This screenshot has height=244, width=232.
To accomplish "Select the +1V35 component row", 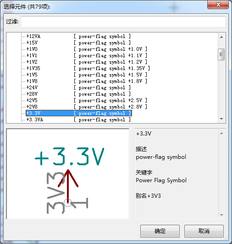I will [88, 68].
